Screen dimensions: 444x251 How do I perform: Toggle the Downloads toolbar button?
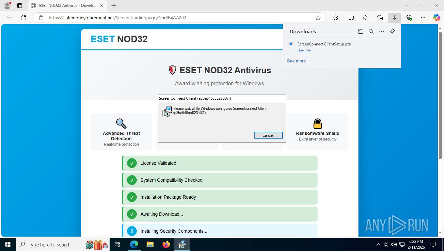pyautogui.click(x=394, y=18)
